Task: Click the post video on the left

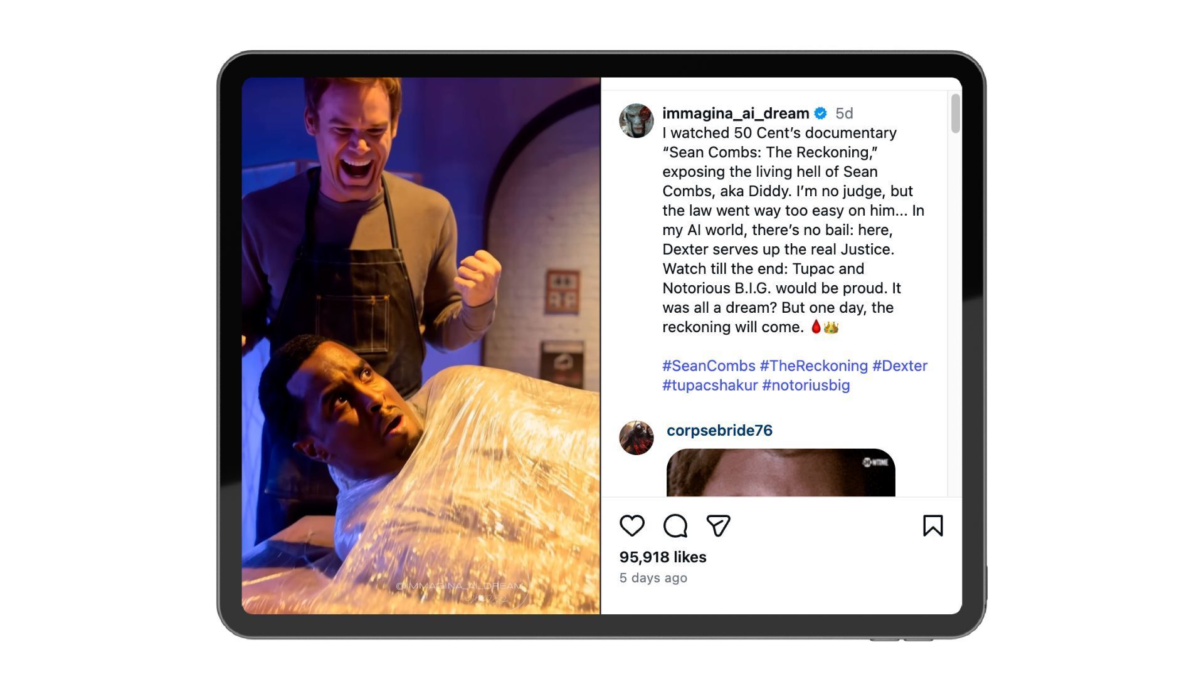Action: (421, 345)
